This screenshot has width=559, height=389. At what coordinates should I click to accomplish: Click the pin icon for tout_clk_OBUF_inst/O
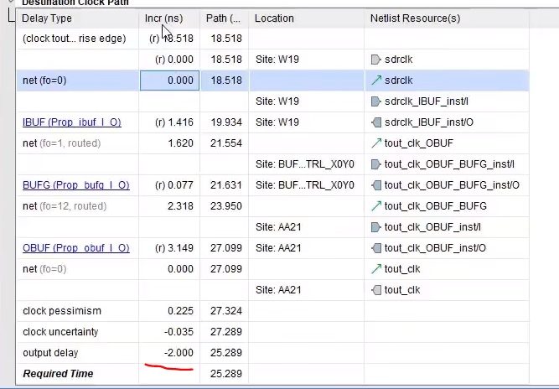(x=376, y=248)
